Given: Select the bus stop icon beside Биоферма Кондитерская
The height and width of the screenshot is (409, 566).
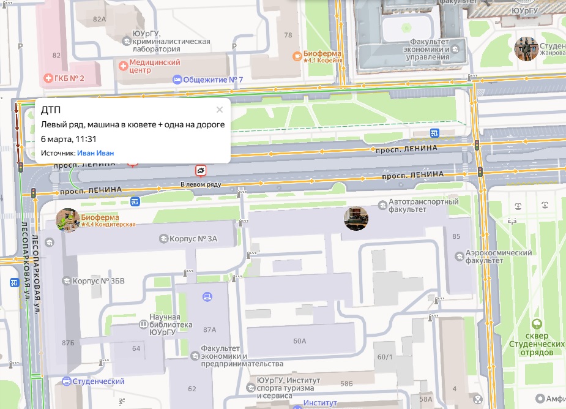Looking at the screenshot, I should pos(135,201).
